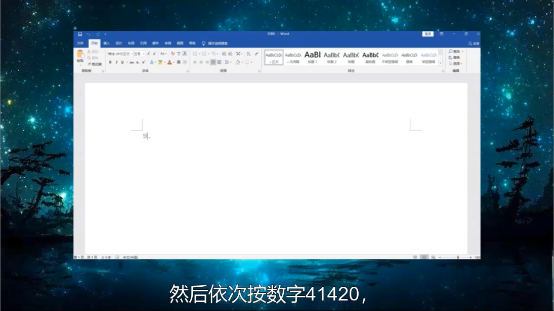This screenshot has width=554, height=311.
Task: Click the strikethrough icon
Action: coord(132,62)
